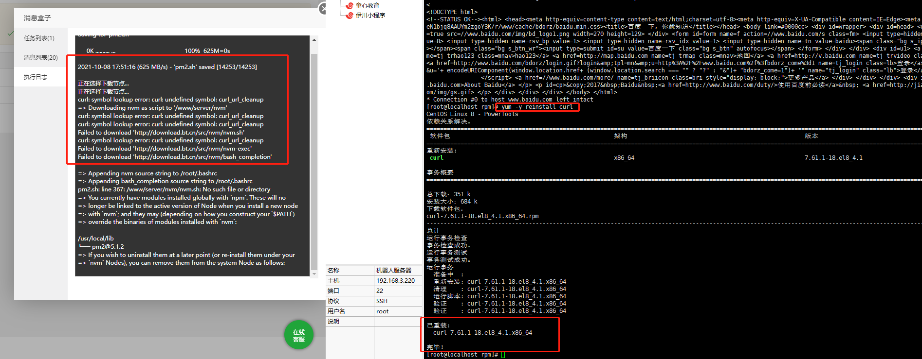Click the log line "'pm2.sh' saved [14253/14253]"
The width and height of the screenshot is (922, 359).
(167, 67)
